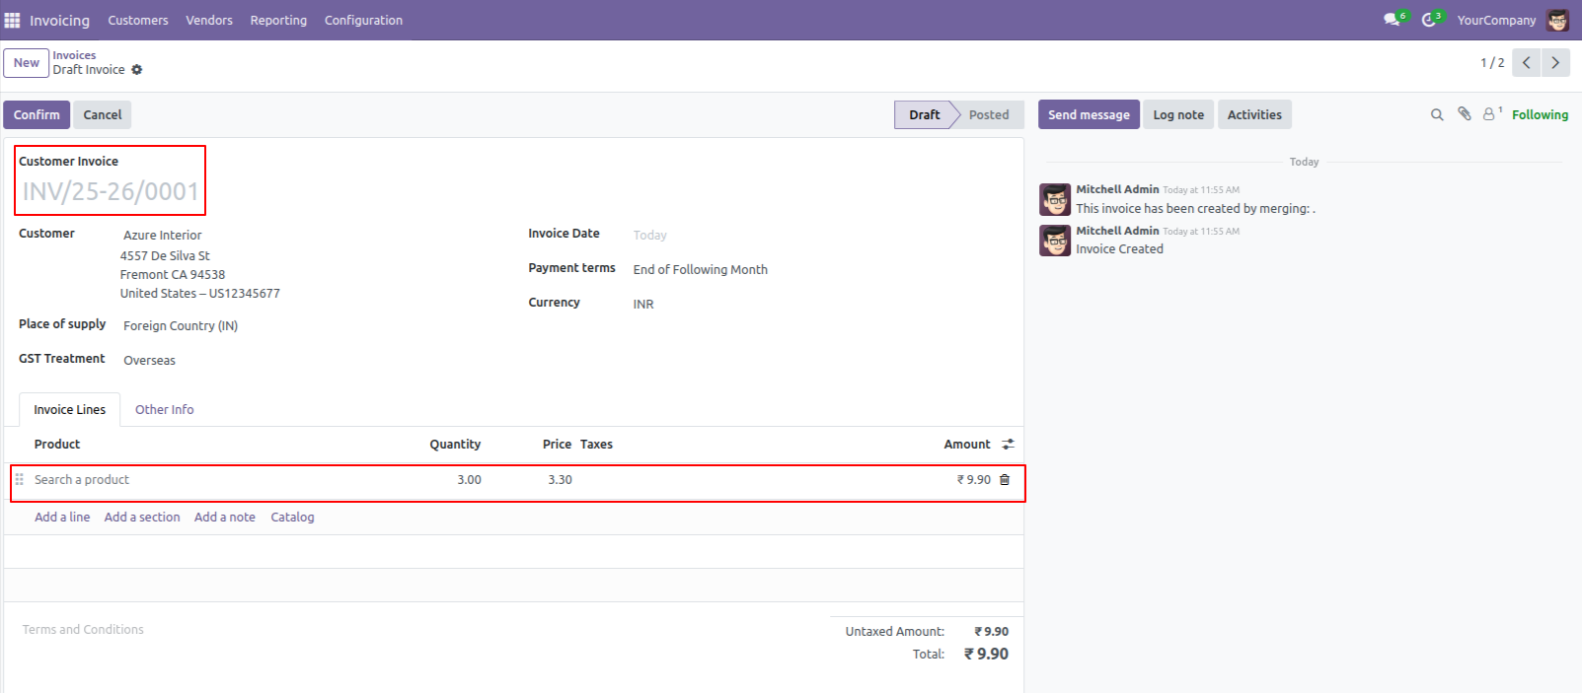Click the line amount ₹ 9.90
The width and height of the screenshot is (1582, 693).
tap(973, 480)
